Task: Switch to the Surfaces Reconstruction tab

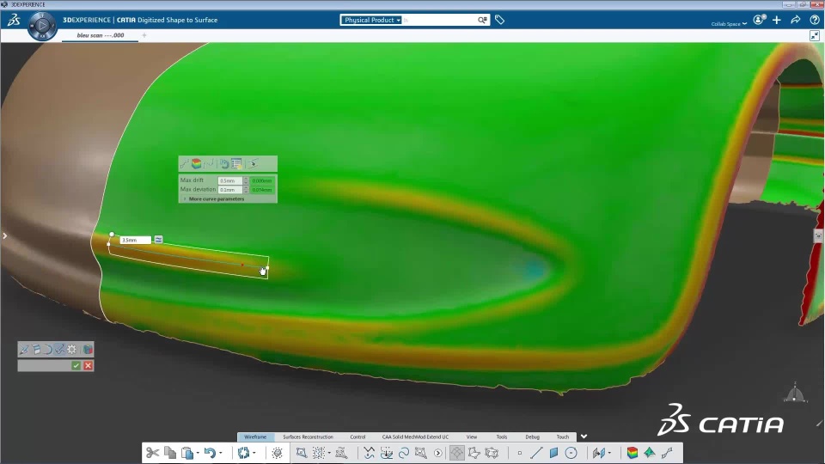Action: [x=308, y=437]
